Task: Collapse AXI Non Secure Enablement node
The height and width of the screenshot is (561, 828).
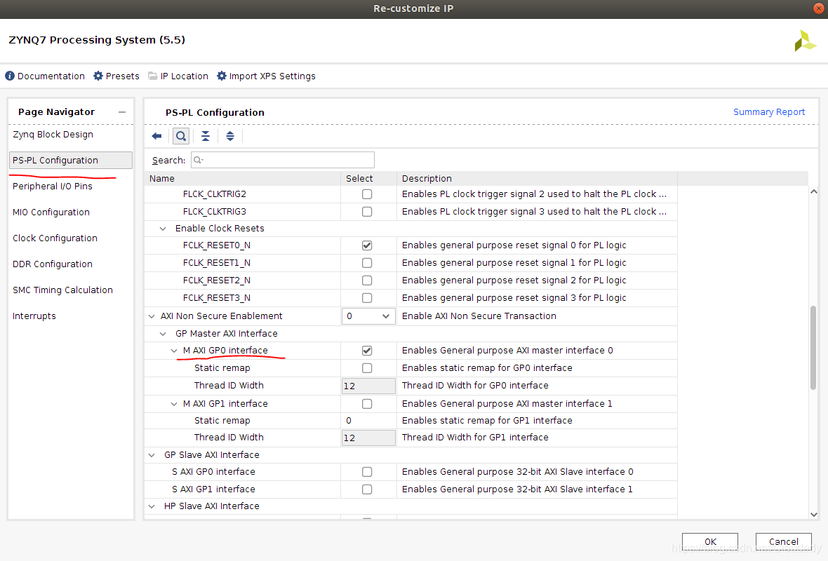Action: click(152, 316)
